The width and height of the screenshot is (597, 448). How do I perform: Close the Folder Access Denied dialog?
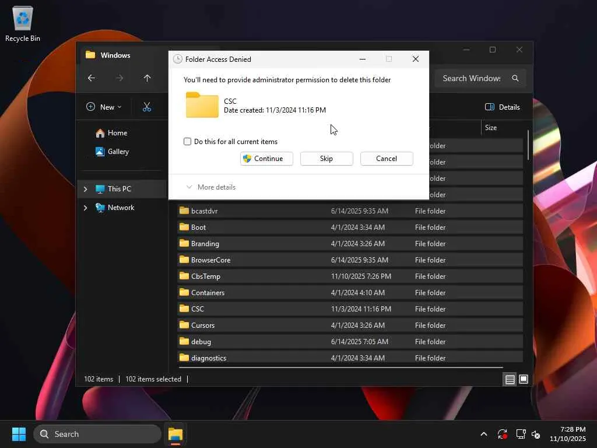click(416, 59)
